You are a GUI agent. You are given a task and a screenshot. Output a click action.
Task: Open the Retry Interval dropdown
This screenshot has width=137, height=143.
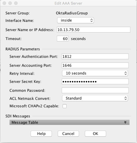[95, 73]
